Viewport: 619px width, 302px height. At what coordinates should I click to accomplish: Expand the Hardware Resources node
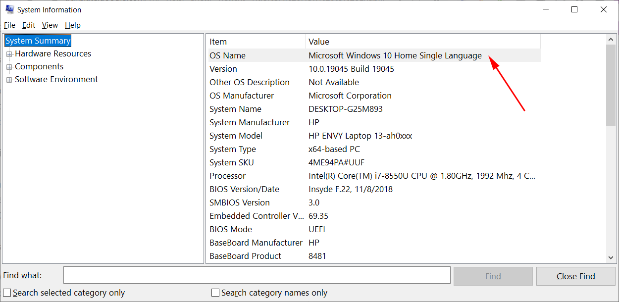9,54
